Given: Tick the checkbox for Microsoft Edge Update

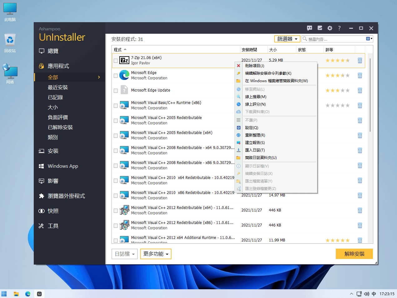Looking at the screenshot, I should coord(116,91).
